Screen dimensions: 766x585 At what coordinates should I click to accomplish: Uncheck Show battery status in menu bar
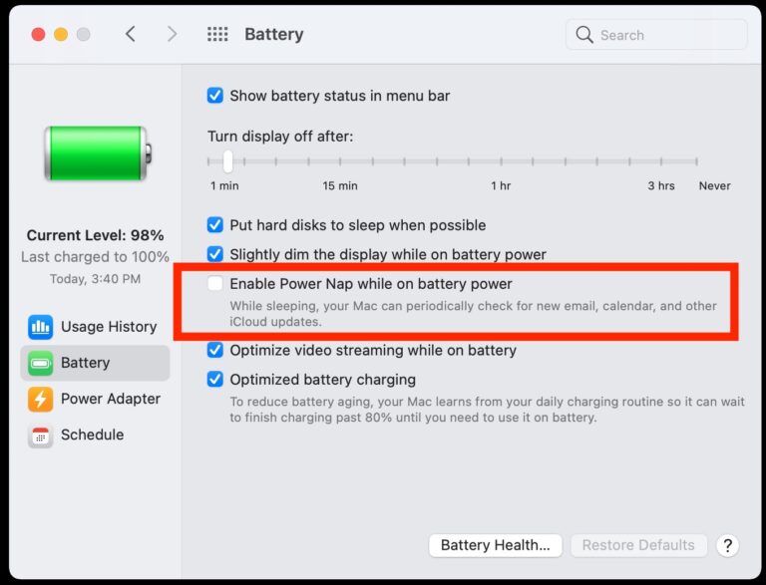click(215, 96)
